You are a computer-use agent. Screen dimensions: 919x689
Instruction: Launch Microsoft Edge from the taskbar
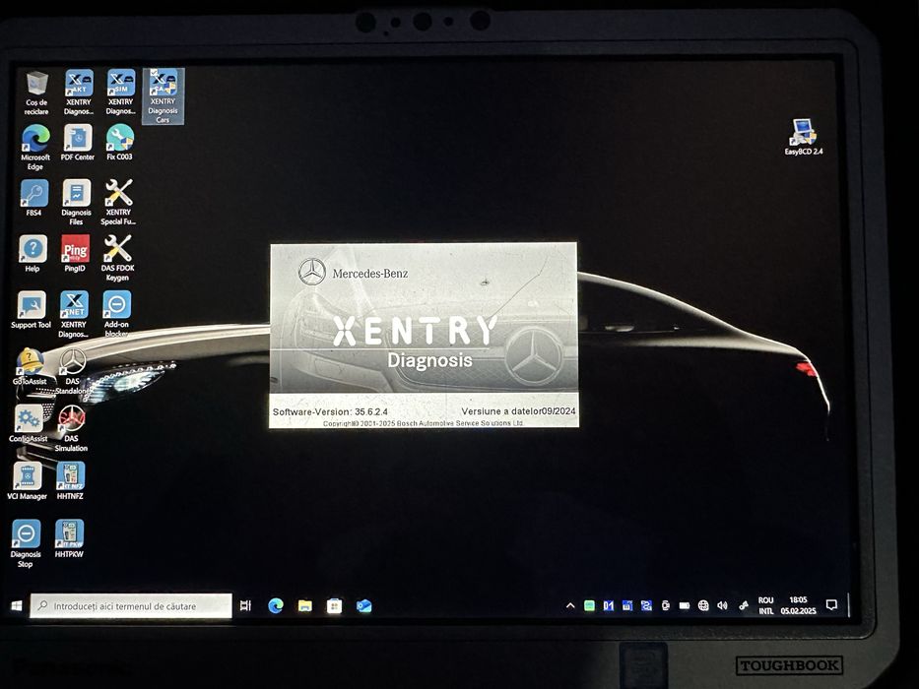276,605
